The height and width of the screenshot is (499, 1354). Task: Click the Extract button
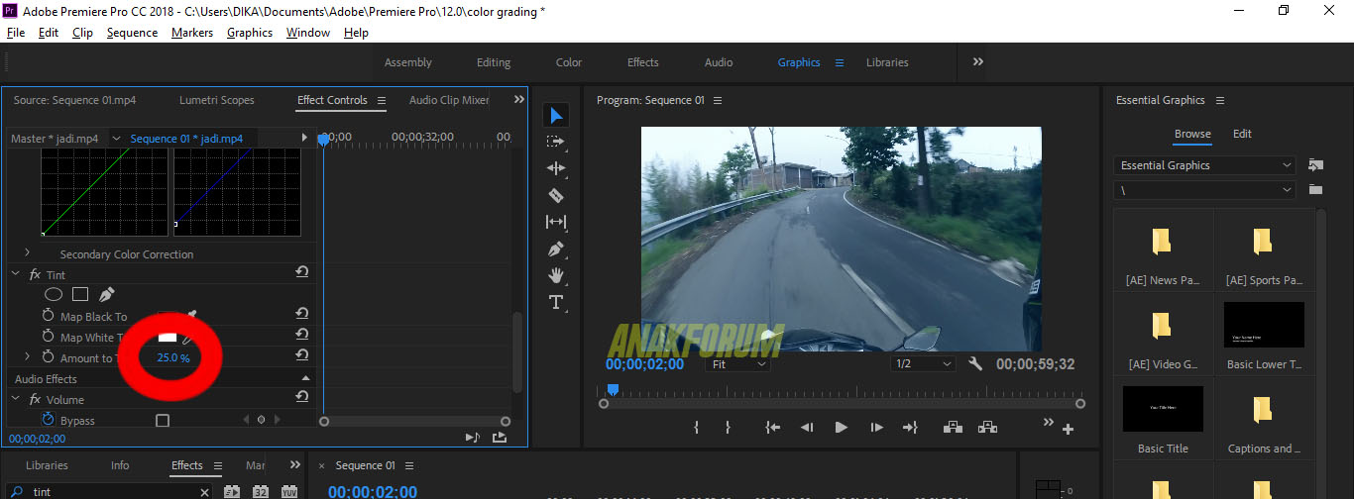(987, 428)
